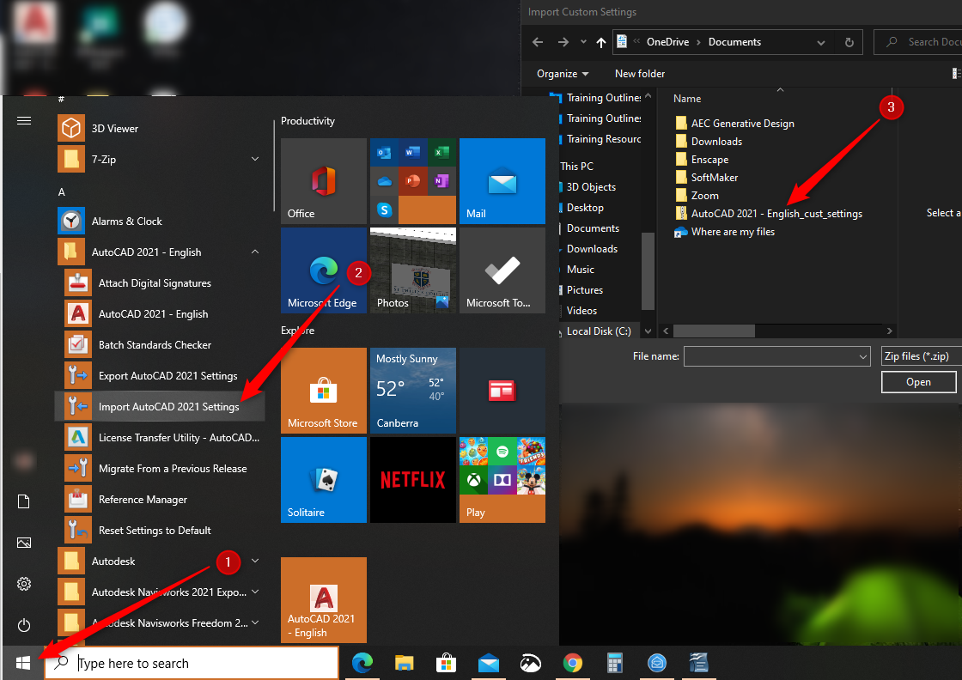Click Export AutoCAD 2021 Settings icon
962x680 pixels.
click(78, 375)
